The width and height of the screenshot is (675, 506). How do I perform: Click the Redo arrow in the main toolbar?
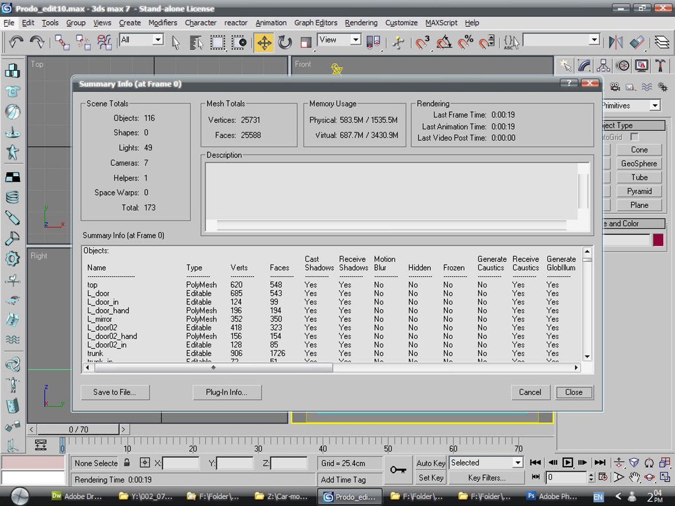[x=37, y=42]
